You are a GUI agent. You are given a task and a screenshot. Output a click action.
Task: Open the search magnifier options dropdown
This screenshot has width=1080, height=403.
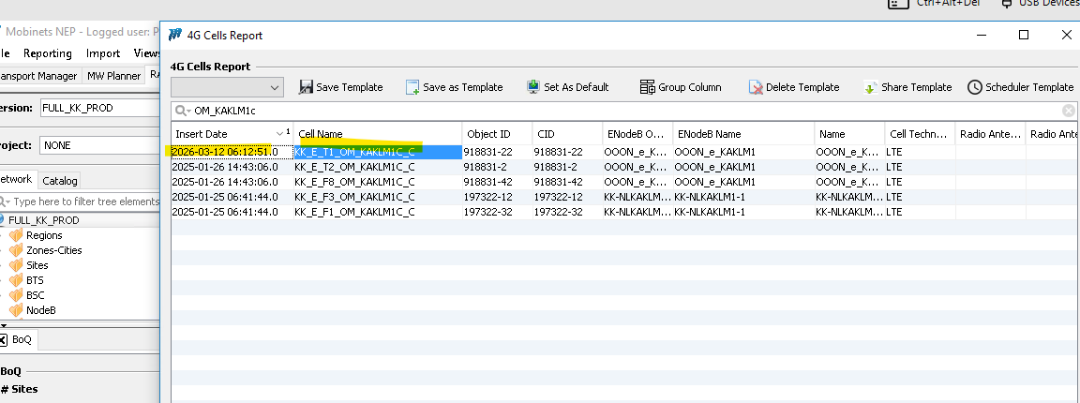pyautogui.click(x=182, y=111)
